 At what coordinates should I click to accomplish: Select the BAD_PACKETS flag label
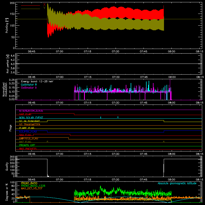point(28,149)
